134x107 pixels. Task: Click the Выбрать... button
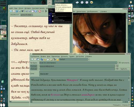(124, 69)
